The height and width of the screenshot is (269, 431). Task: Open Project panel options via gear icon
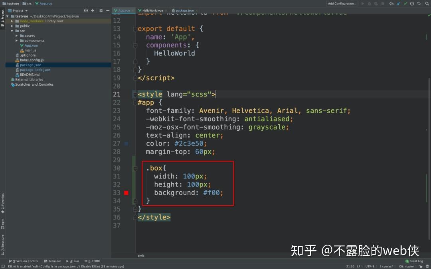click(101, 11)
